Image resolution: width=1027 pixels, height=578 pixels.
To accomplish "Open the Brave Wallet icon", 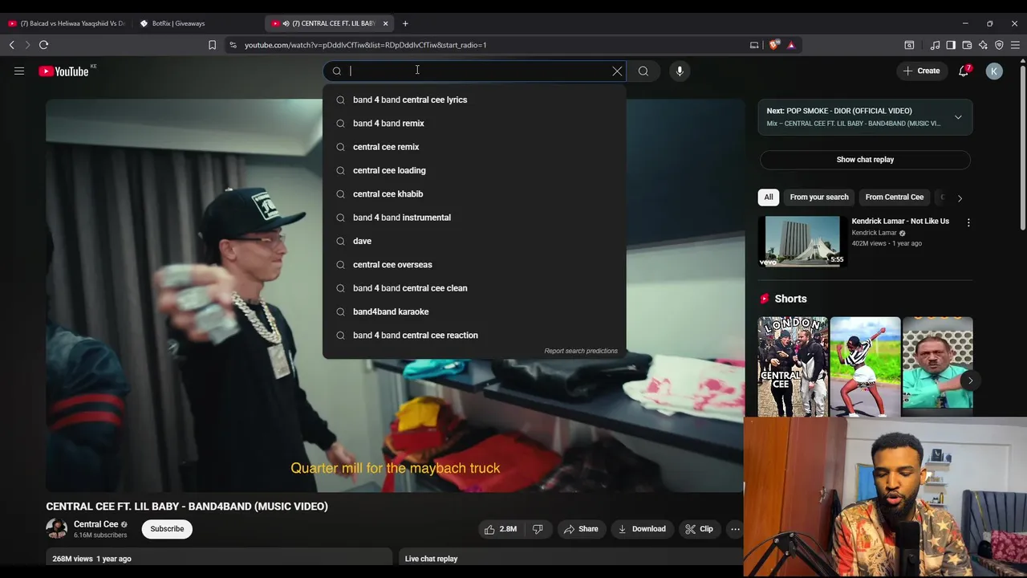I will pyautogui.click(x=967, y=45).
